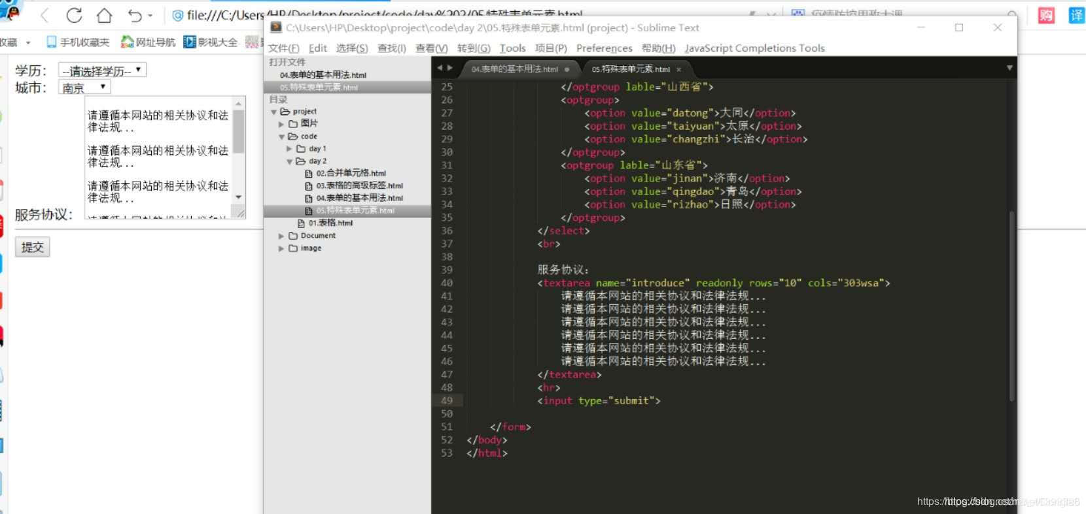Open the 查看(V) menu

tap(432, 48)
